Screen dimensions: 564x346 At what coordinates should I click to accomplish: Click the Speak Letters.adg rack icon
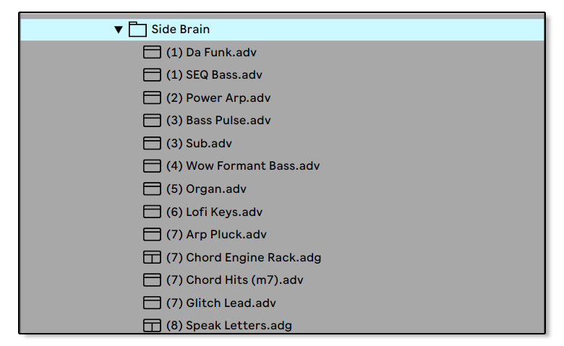click(151, 326)
